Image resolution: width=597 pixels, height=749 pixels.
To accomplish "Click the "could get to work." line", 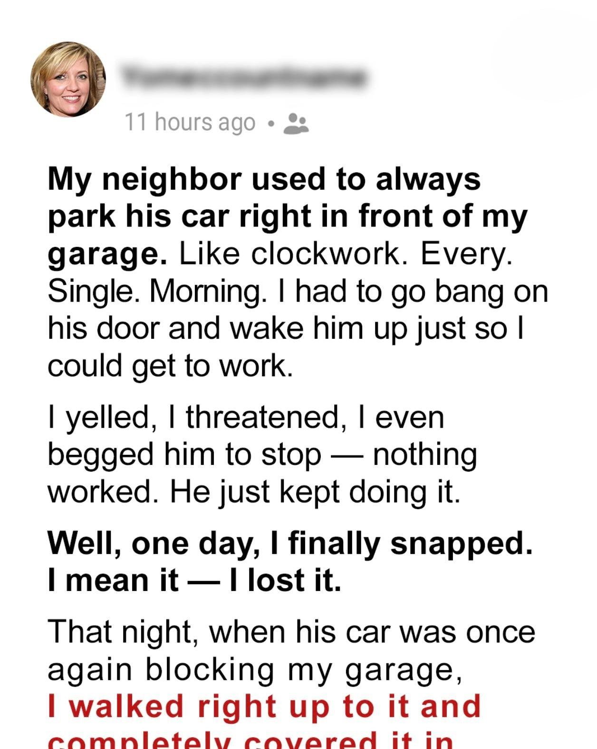I will coord(170,365).
